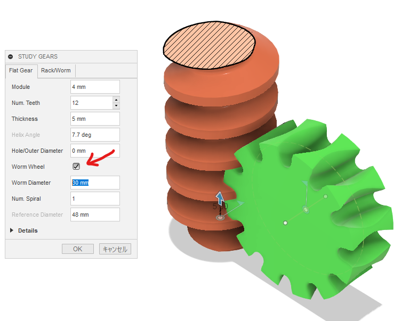Focus the Thickness input field
The image size is (409, 321).
click(x=94, y=119)
